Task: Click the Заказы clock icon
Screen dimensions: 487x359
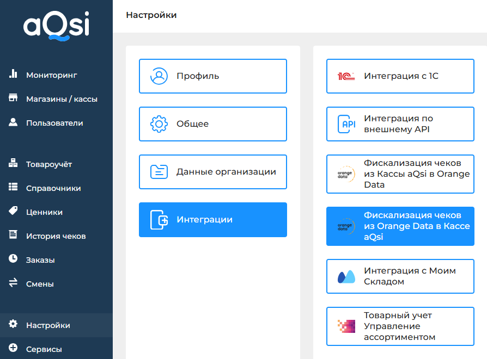Action: tap(14, 259)
